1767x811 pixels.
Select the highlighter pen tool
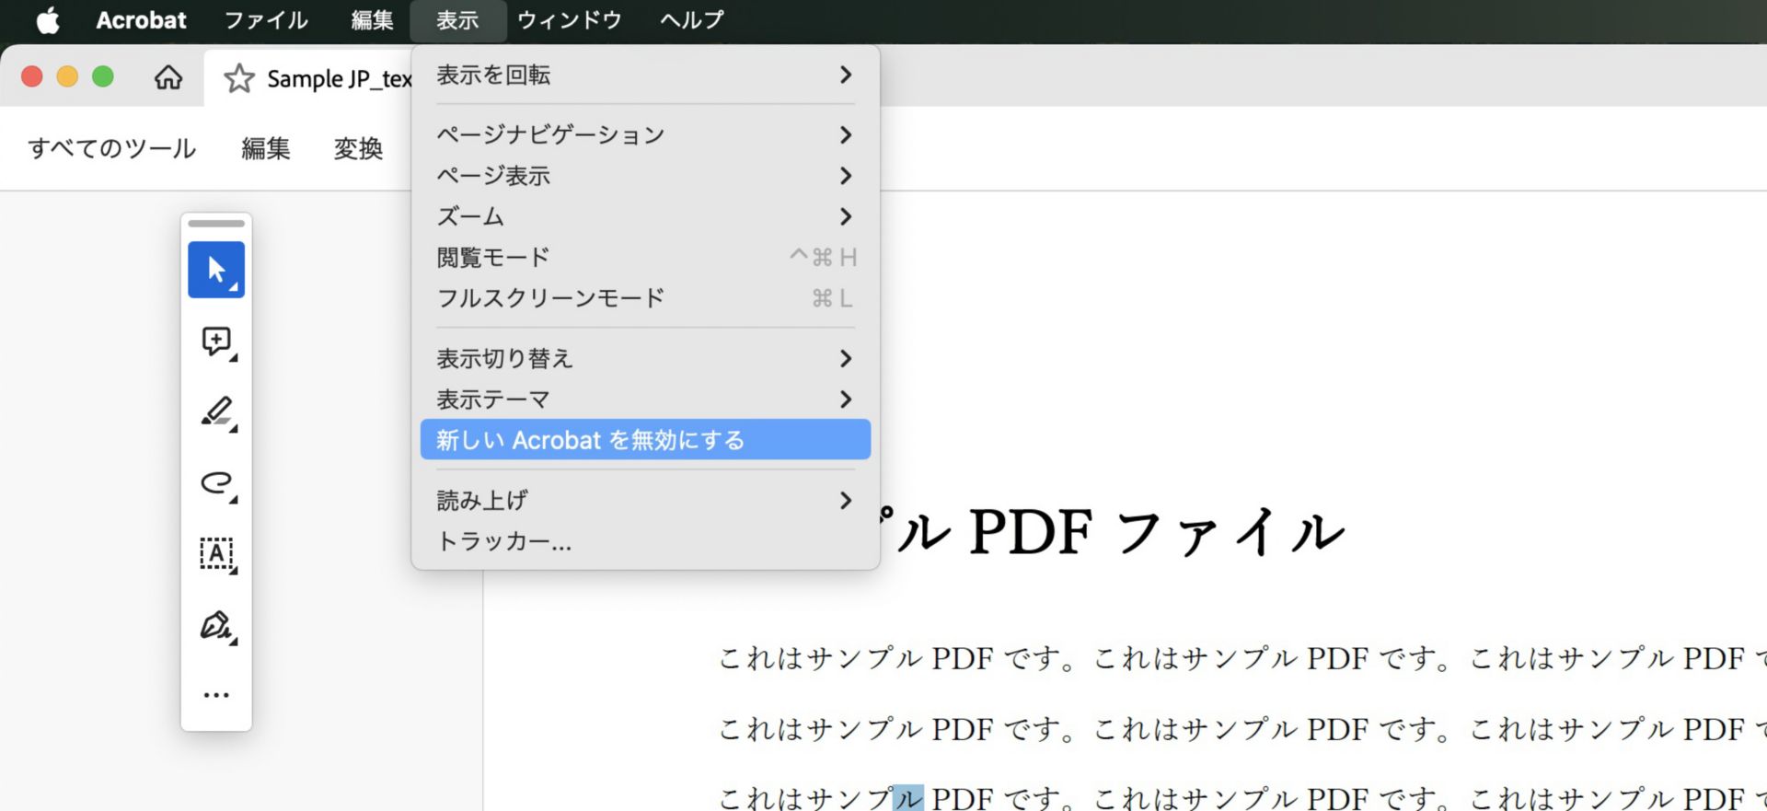pos(217,412)
